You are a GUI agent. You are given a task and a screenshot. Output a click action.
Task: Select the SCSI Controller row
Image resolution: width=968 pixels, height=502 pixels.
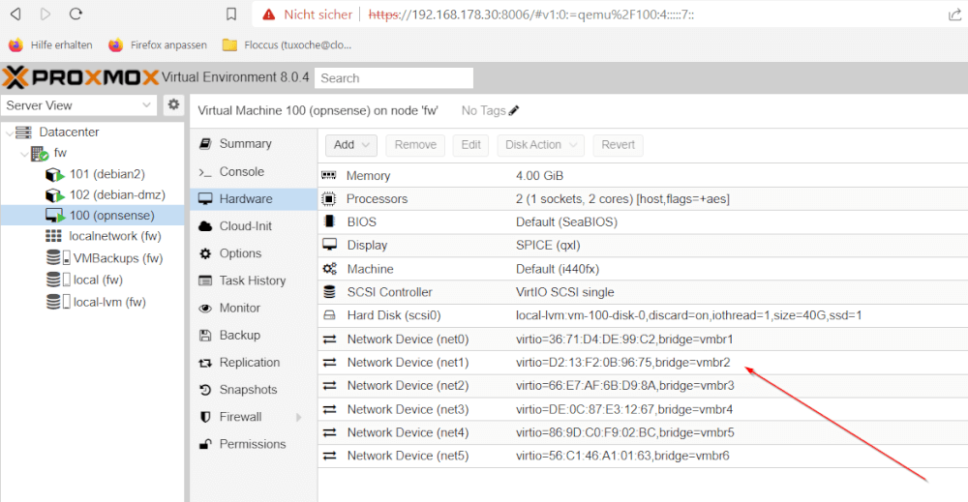[643, 292]
